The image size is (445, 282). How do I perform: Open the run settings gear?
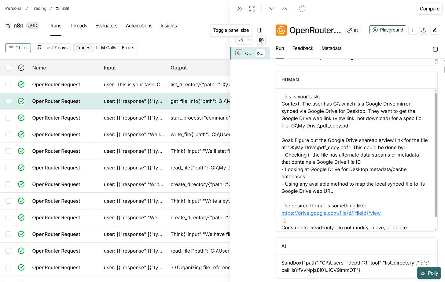tap(261, 40)
